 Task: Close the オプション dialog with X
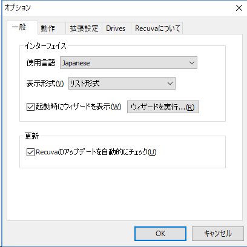coord(239,8)
